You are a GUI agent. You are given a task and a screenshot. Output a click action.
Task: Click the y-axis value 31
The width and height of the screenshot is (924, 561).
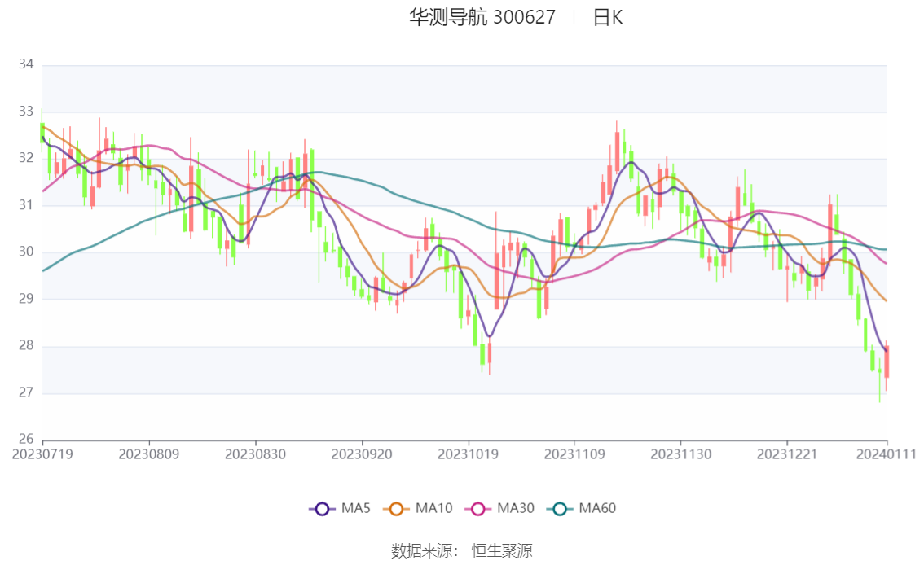coord(26,205)
